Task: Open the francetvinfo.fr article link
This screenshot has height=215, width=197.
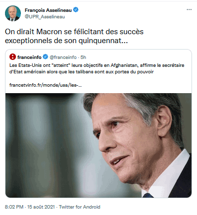Action: [45, 85]
